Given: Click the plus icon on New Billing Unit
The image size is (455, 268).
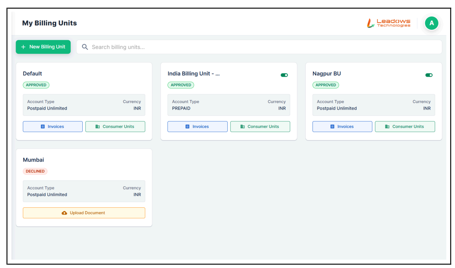Looking at the screenshot, I should tap(24, 47).
